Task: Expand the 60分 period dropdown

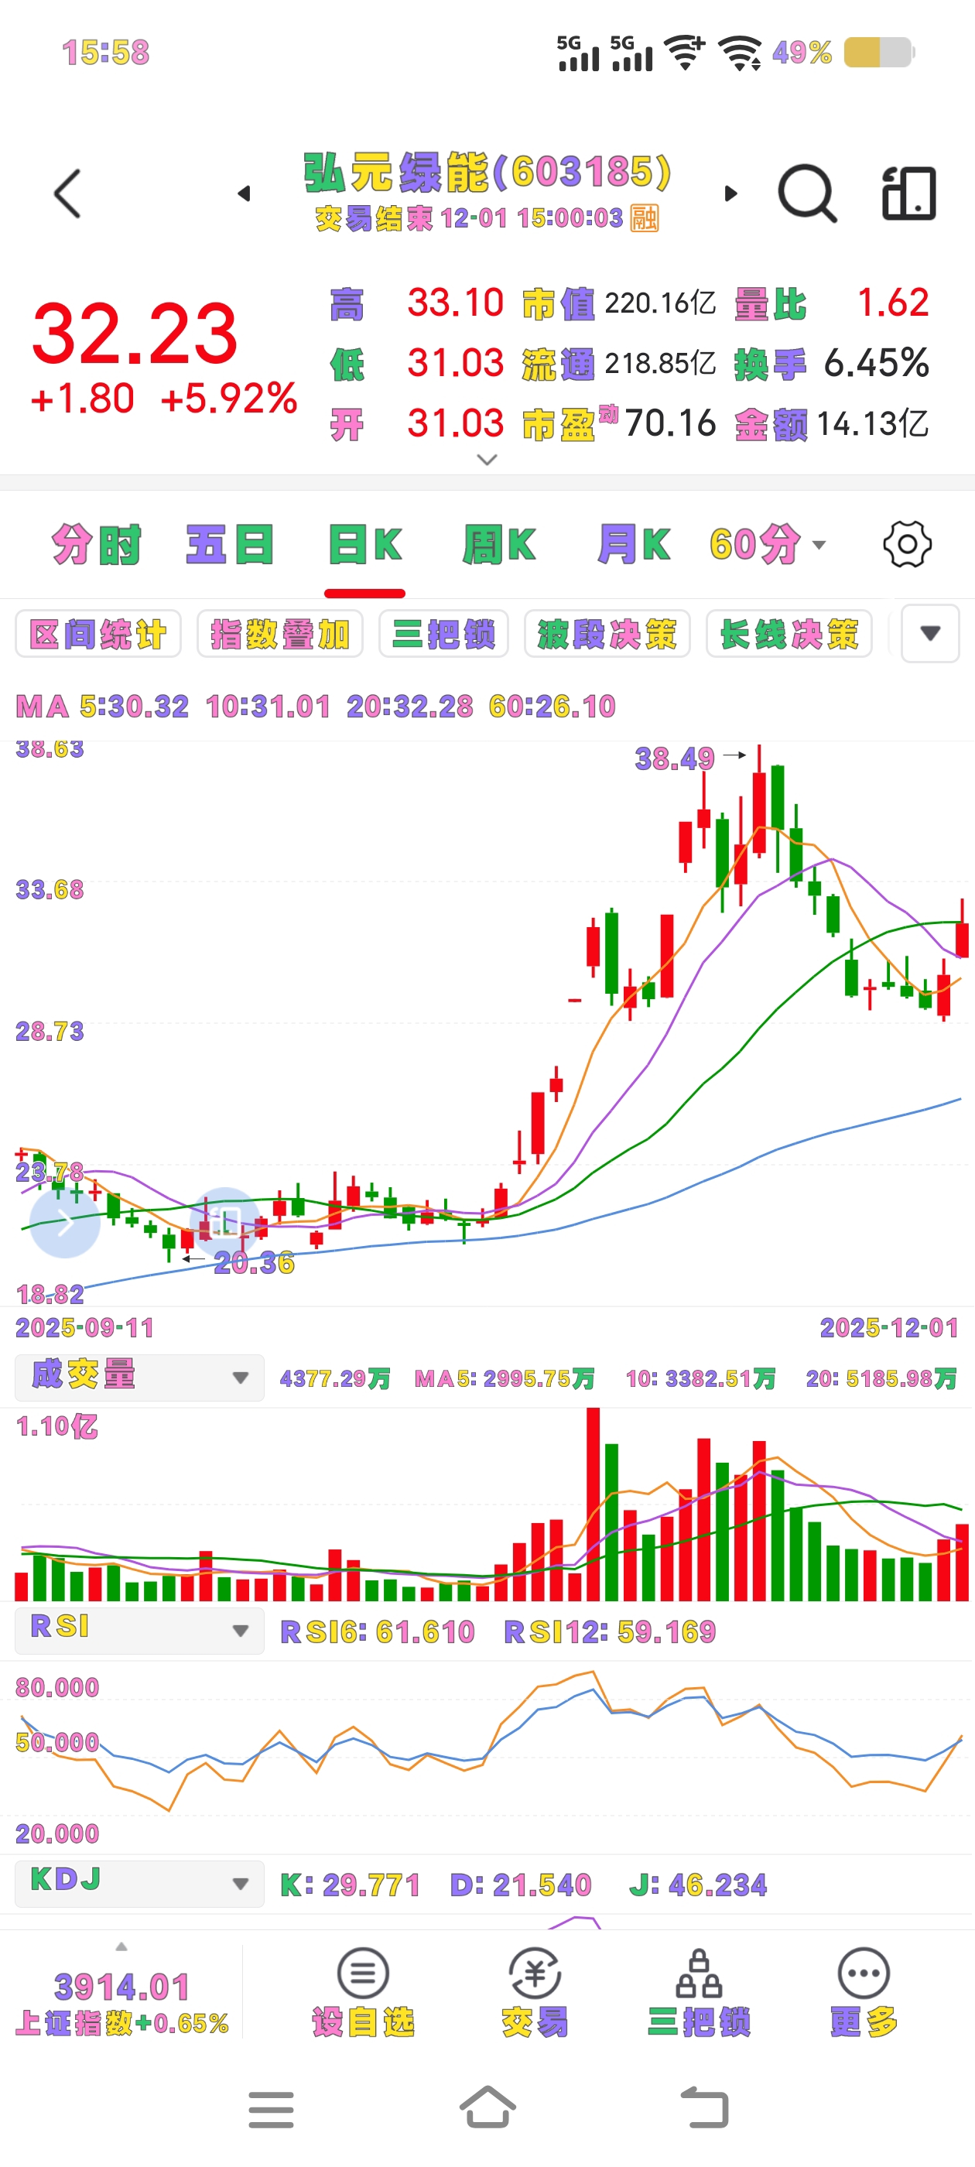Action: tap(768, 544)
